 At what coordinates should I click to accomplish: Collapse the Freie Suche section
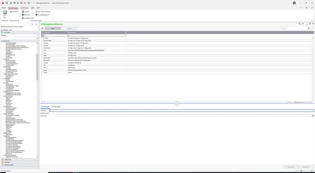(x=38, y=32)
